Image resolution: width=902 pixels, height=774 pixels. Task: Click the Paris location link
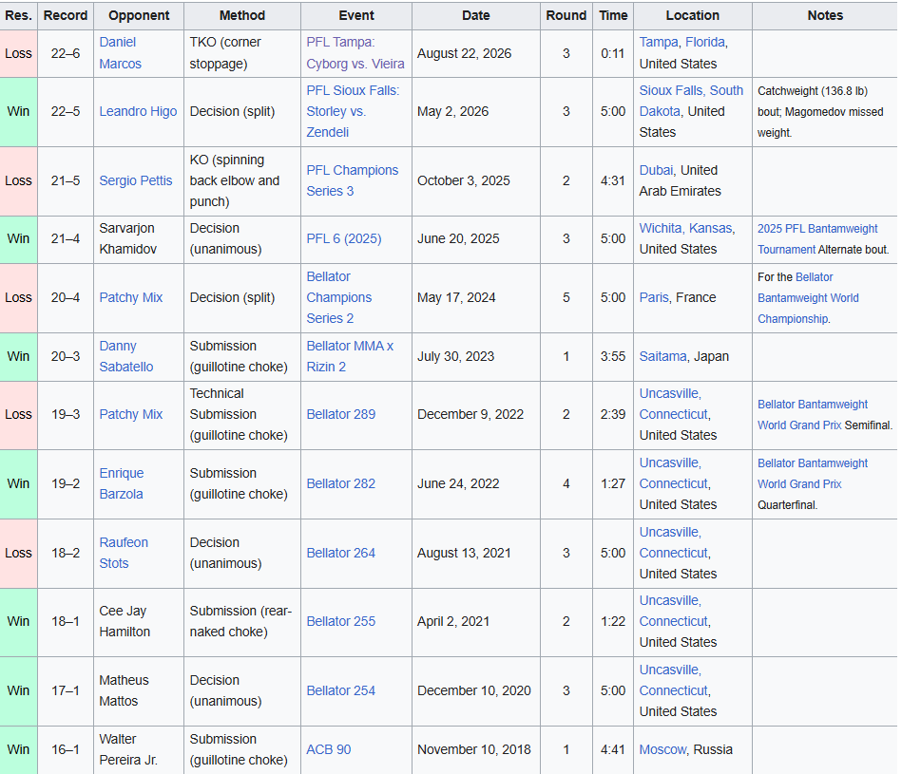click(x=654, y=297)
